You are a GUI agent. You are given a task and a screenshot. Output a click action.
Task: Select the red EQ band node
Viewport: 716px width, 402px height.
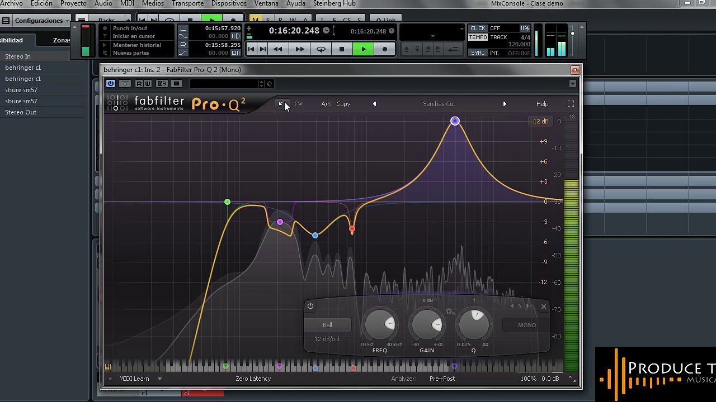point(352,229)
